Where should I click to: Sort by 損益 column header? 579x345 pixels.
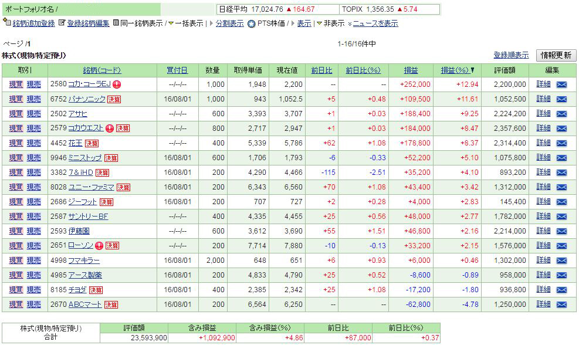pyautogui.click(x=411, y=70)
